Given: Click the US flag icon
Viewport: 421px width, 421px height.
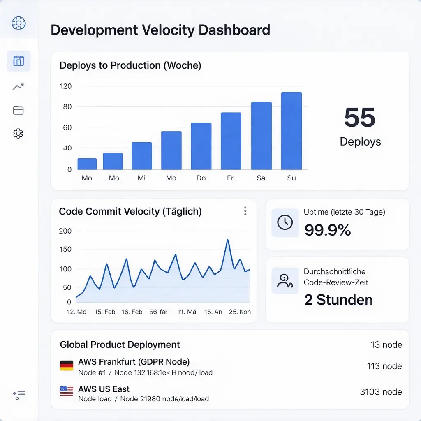Looking at the screenshot, I should pos(67,391).
